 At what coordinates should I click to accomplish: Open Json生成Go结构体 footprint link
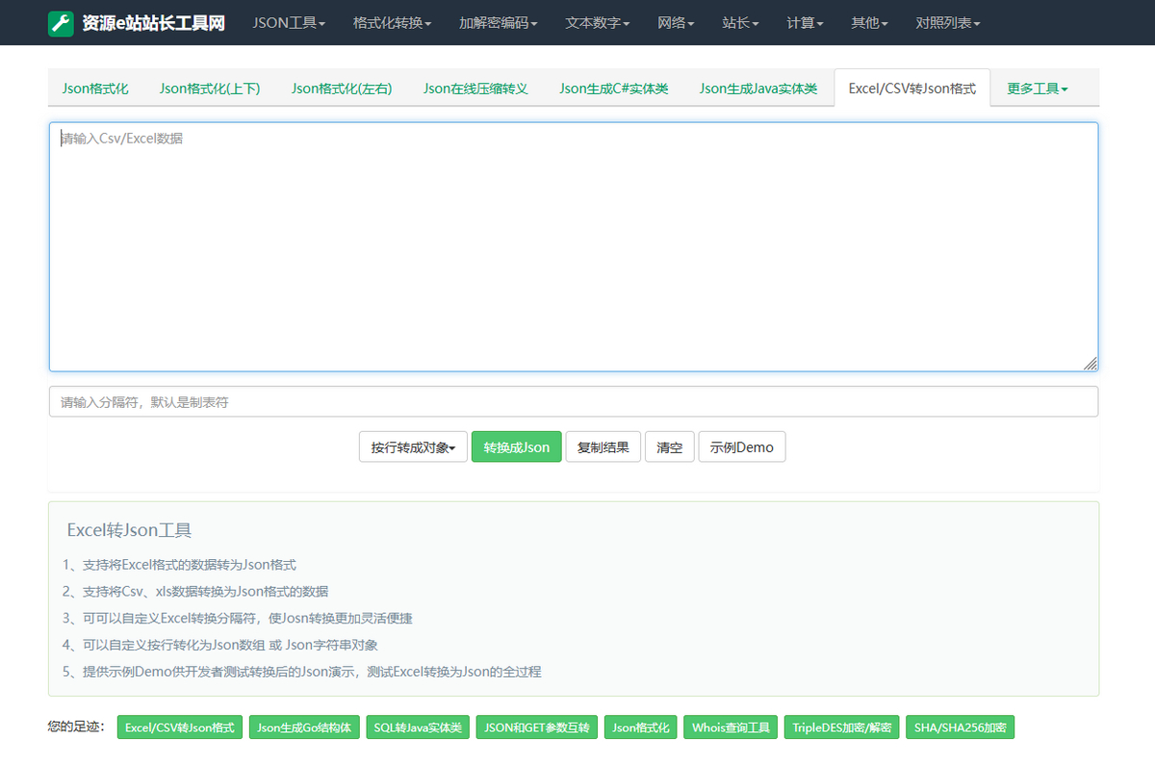pos(304,727)
